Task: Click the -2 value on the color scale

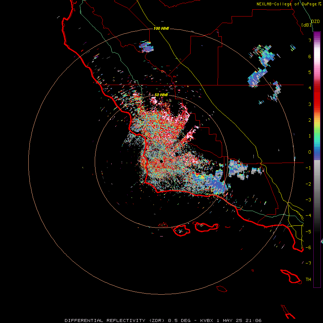Action: pyautogui.click(x=308, y=184)
